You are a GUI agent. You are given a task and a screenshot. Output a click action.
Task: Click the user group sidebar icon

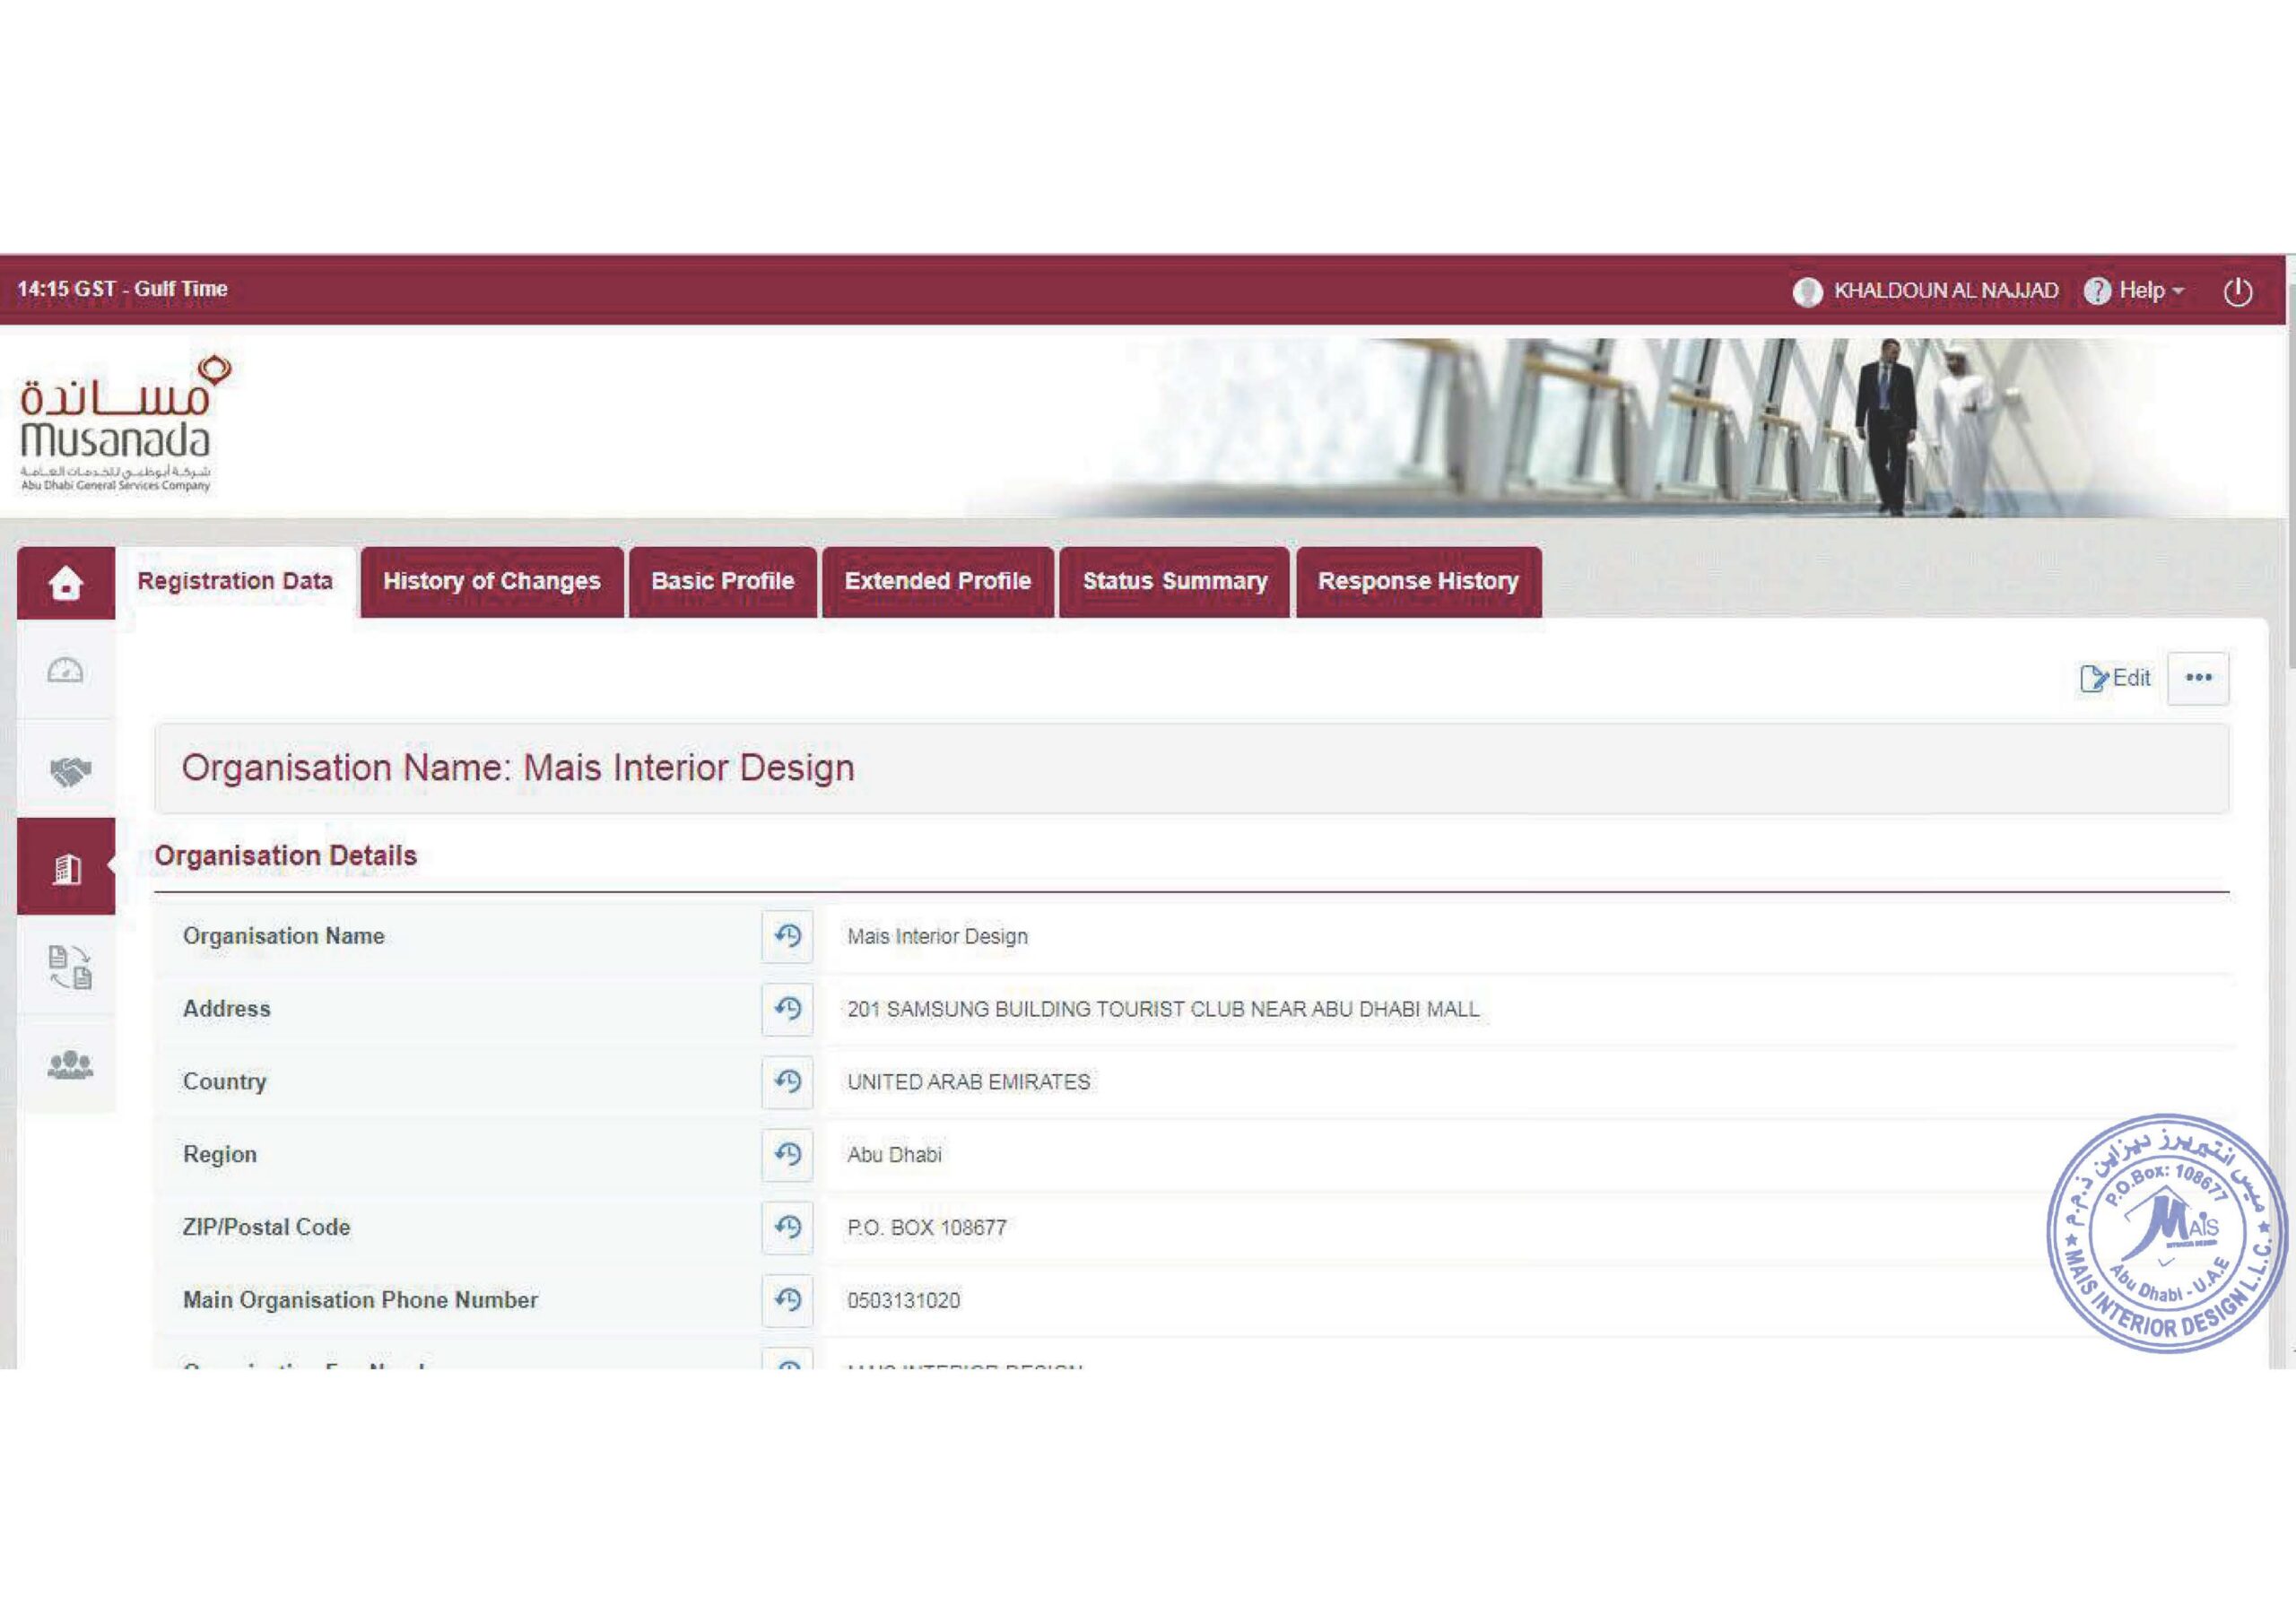(x=69, y=1065)
